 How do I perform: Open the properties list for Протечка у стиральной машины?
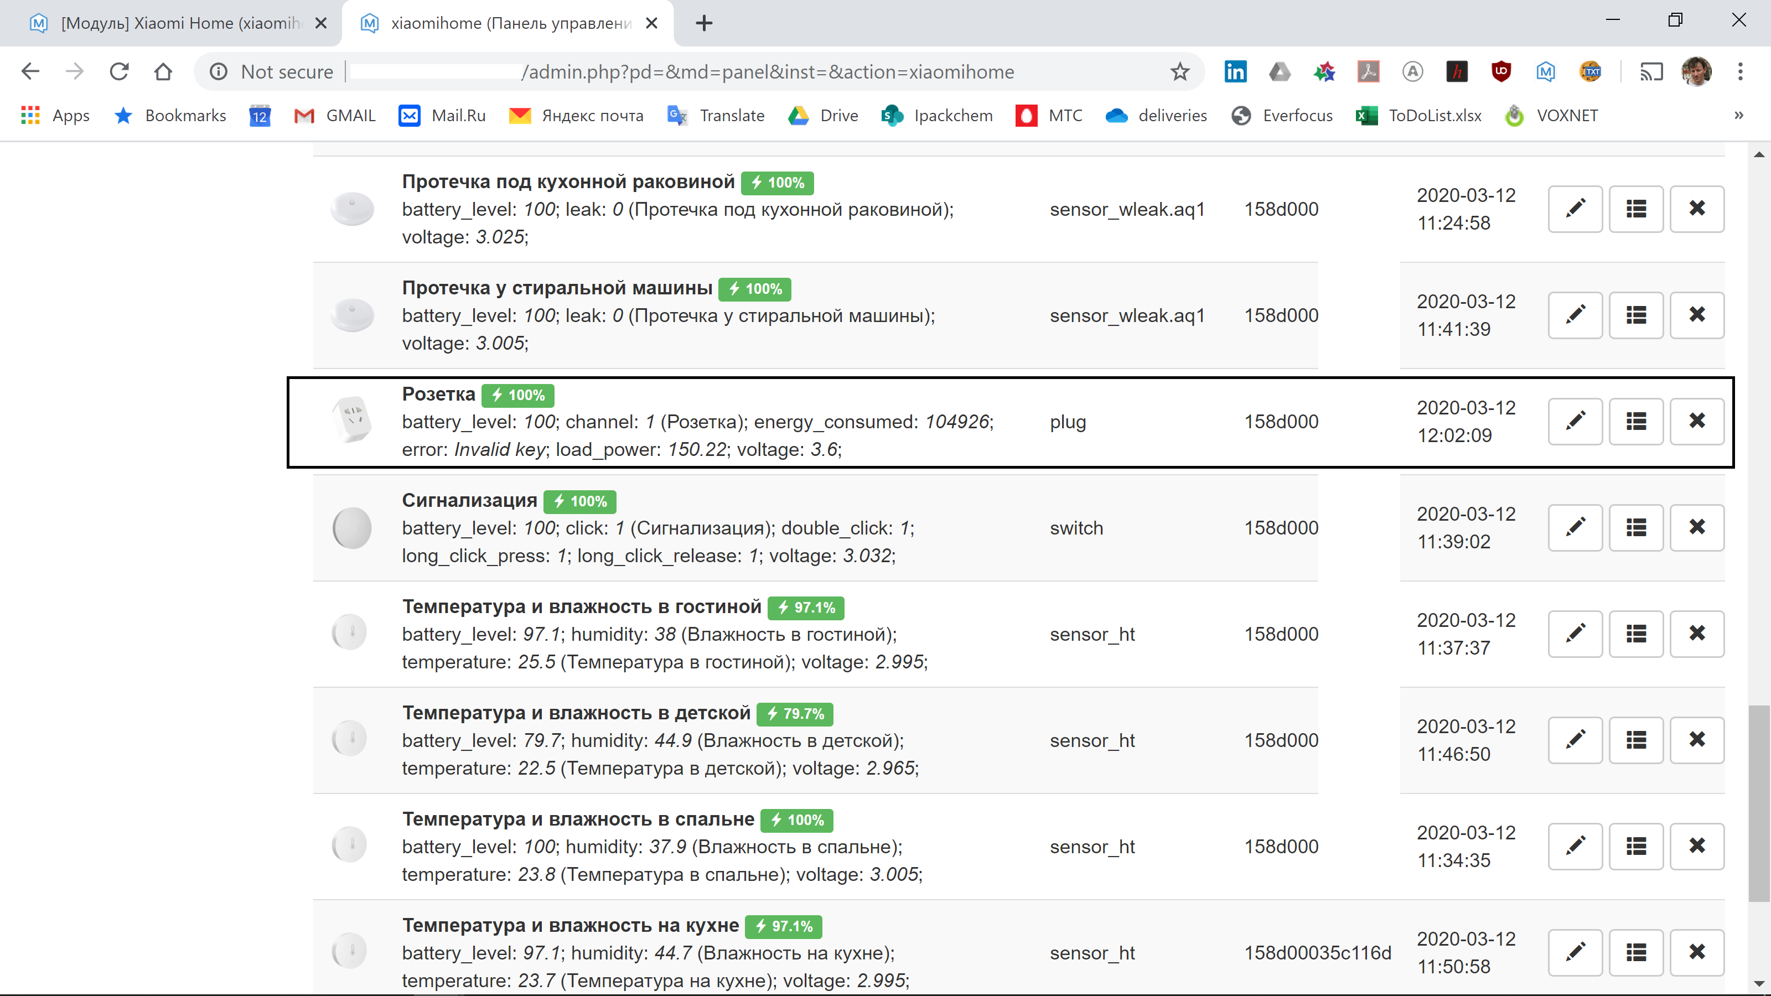coord(1635,315)
